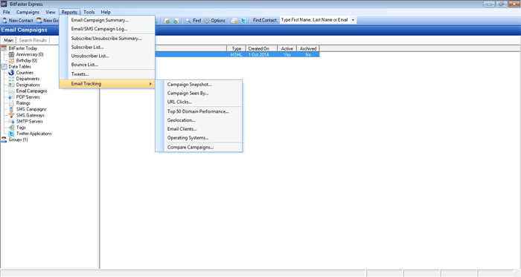Open the Groups (1) tree node
521x277 pixels.
(x=18, y=140)
